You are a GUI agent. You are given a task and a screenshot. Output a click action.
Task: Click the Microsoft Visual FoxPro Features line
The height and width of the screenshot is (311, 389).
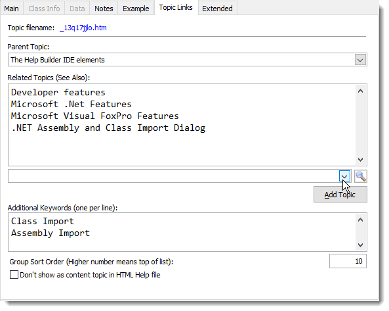(94, 116)
